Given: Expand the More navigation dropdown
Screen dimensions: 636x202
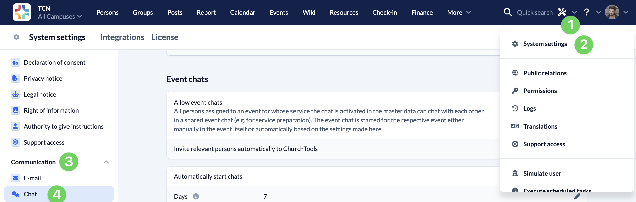Looking at the screenshot, I should (x=459, y=12).
